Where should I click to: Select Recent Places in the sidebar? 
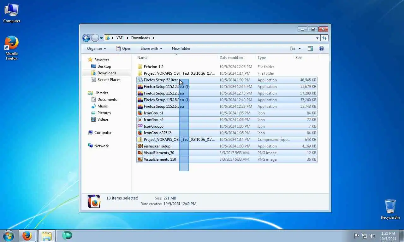109,80
